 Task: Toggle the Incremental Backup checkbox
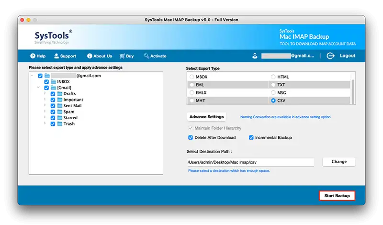251,137
